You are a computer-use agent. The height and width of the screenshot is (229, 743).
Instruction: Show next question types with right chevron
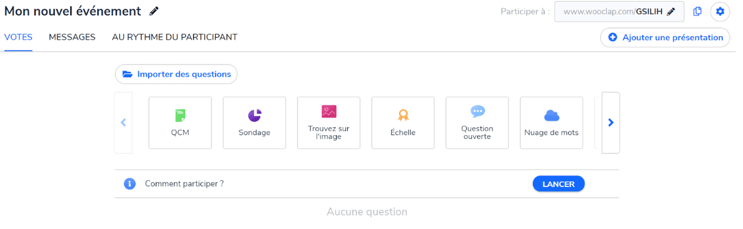pos(610,122)
